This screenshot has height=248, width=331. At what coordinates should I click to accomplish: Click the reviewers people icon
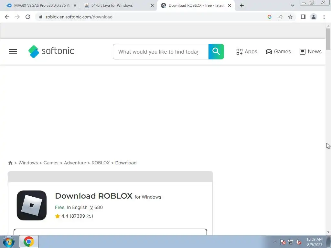(88, 216)
